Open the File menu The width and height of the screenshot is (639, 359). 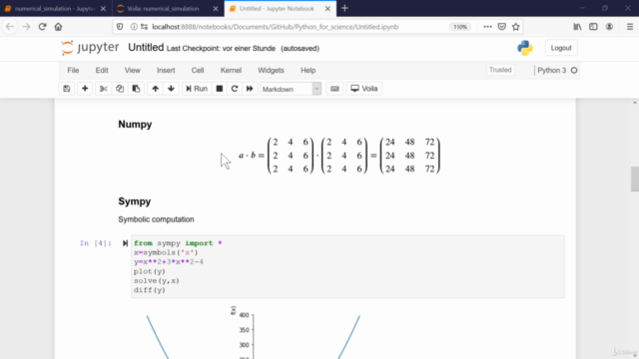(73, 71)
